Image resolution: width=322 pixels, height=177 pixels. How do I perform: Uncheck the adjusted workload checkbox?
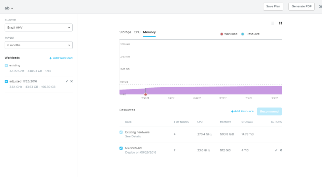click(x=6, y=82)
